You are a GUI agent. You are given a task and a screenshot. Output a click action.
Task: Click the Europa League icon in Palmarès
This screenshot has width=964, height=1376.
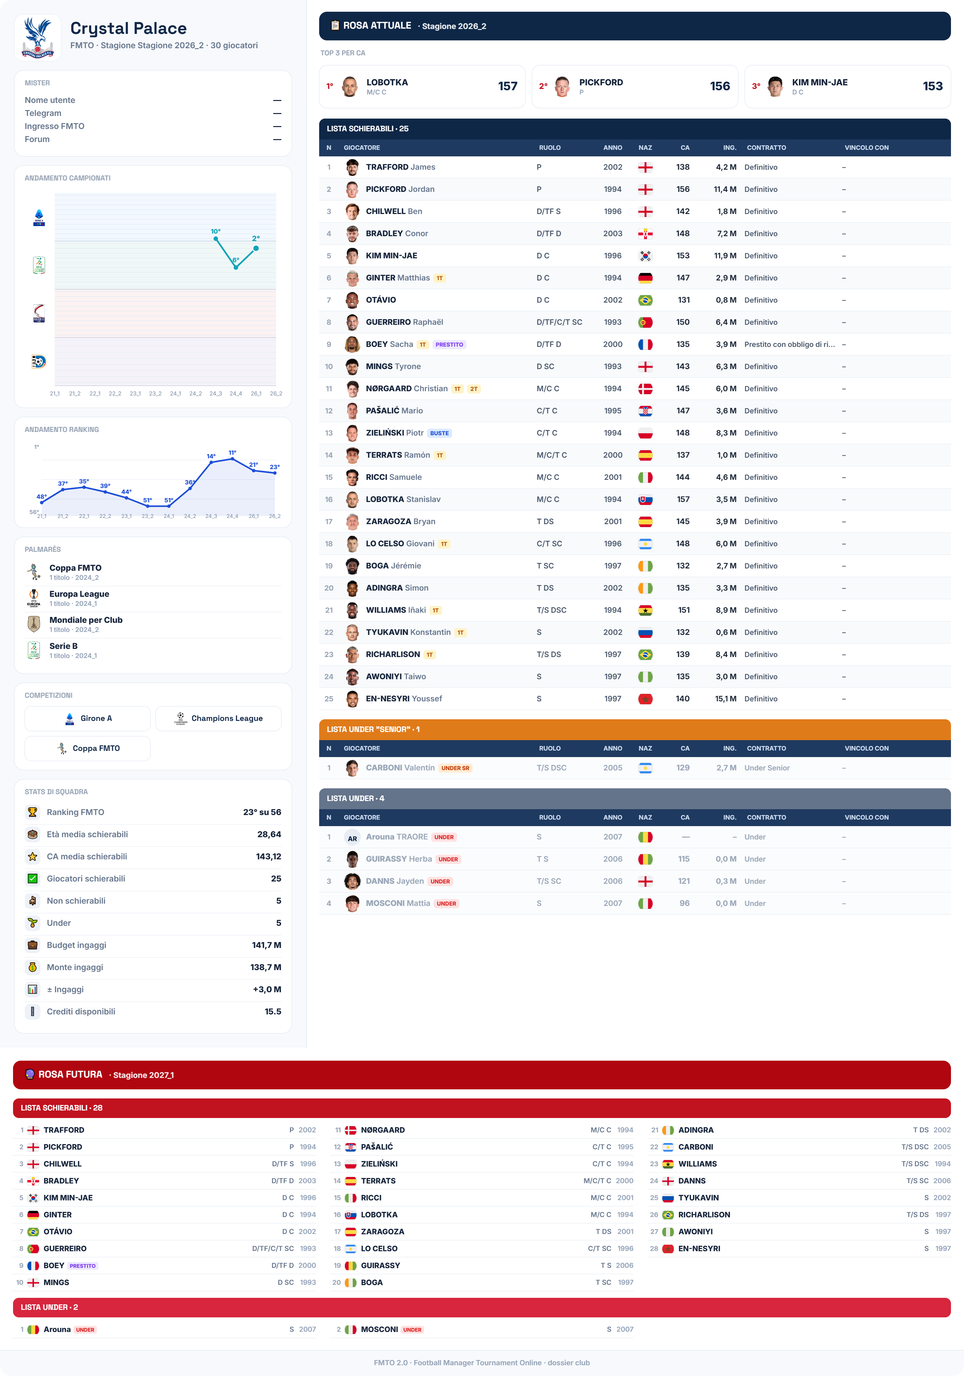point(34,597)
